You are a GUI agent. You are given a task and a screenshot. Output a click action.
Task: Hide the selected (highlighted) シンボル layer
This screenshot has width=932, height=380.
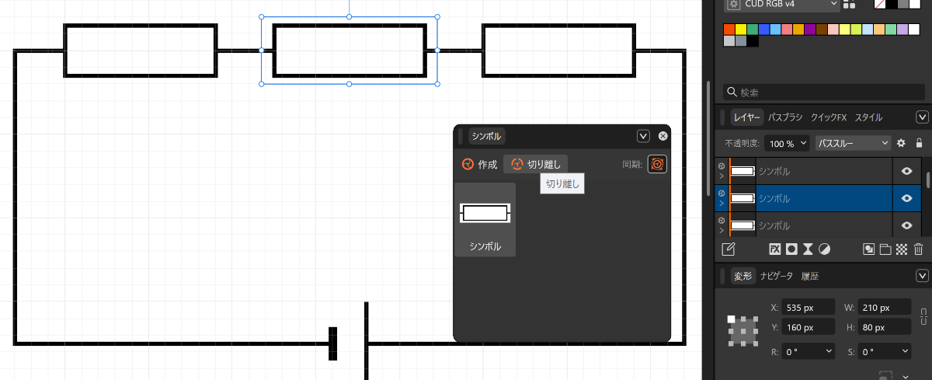906,198
